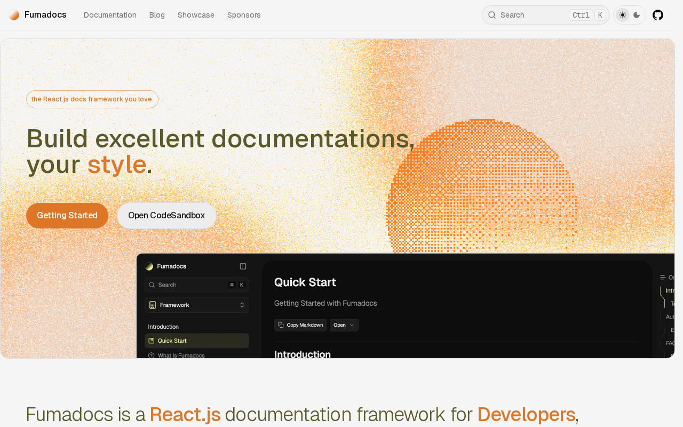
Task: Click Open CodeSandbox button
Action: pyautogui.click(x=166, y=216)
